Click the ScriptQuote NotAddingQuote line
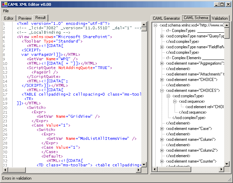Viewport: 233px width, 183px height. (69, 68)
